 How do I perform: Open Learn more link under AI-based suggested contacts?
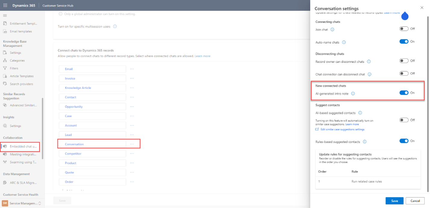[x=352, y=124]
